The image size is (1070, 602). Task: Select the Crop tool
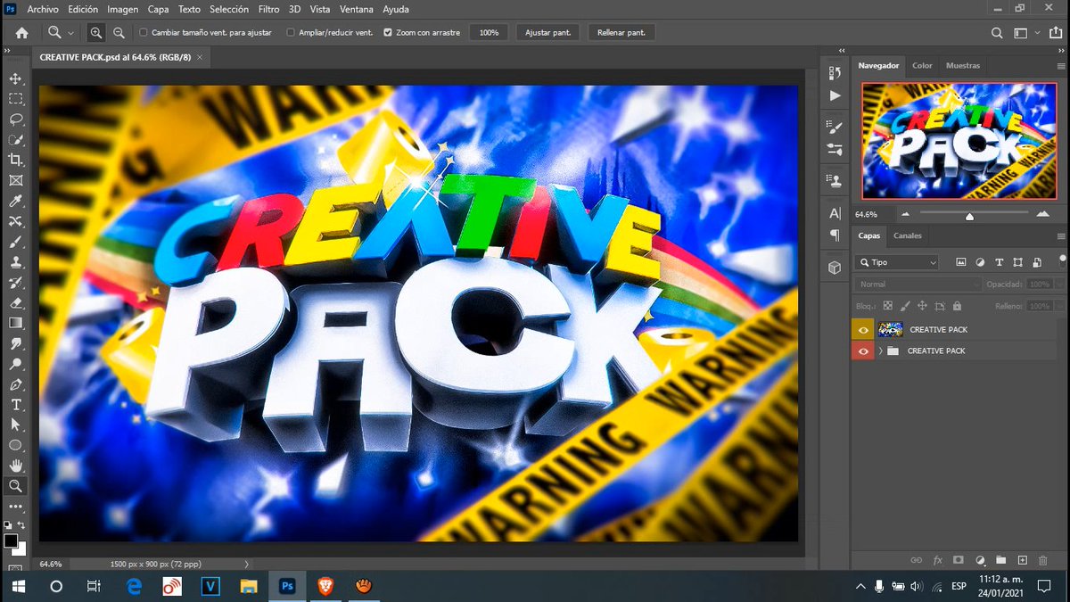point(15,161)
